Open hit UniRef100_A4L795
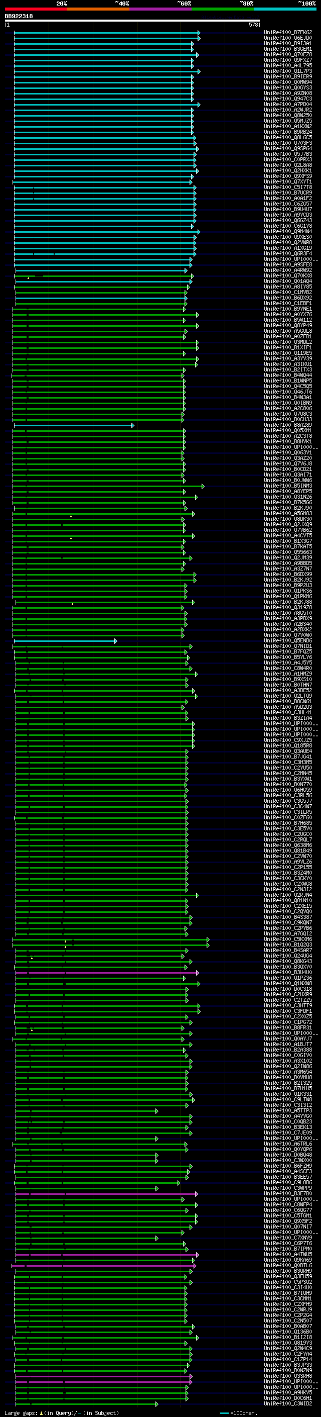 tap(288, 65)
